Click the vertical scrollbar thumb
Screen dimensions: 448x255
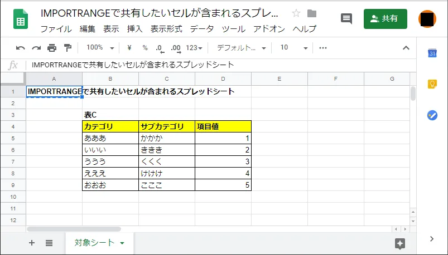point(413,94)
